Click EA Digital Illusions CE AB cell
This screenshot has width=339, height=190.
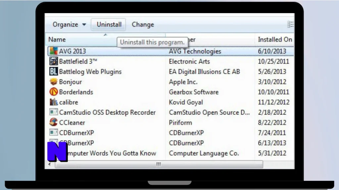coord(204,72)
